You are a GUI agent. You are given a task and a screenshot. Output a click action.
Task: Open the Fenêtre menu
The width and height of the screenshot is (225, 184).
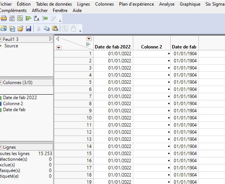click(60, 11)
